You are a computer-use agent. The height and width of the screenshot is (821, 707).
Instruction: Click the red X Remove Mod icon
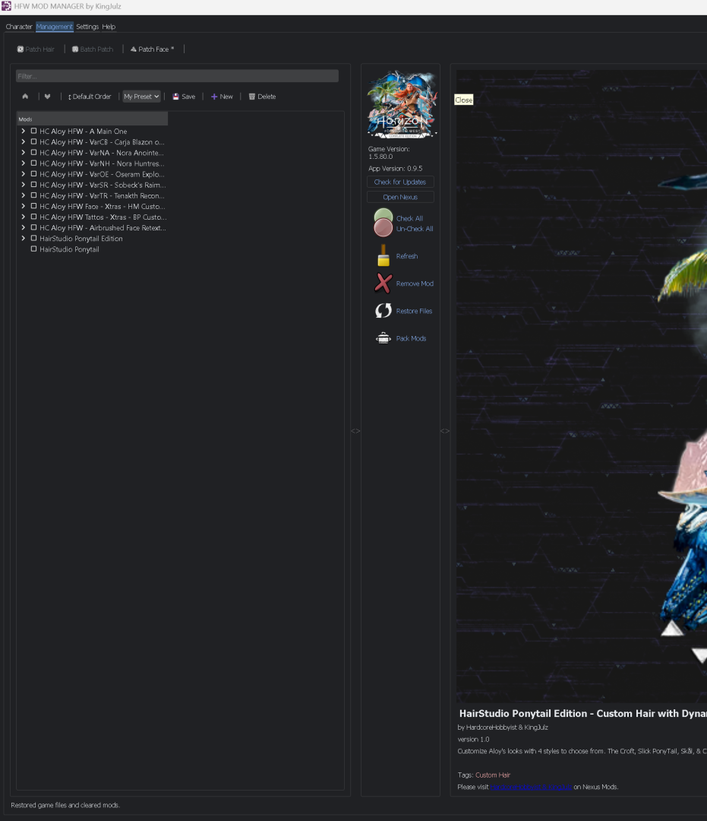(x=383, y=284)
